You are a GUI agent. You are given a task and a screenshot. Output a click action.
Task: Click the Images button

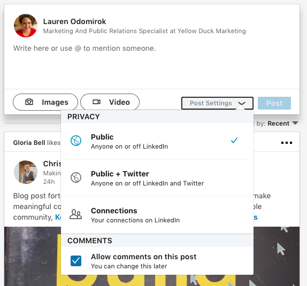coord(45,102)
